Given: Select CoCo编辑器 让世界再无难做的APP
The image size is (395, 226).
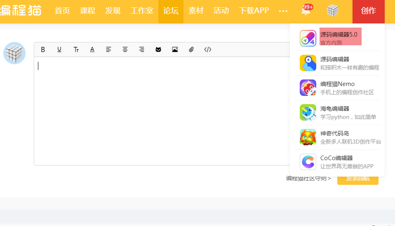Looking at the screenshot, I should click(x=347, y=162).
